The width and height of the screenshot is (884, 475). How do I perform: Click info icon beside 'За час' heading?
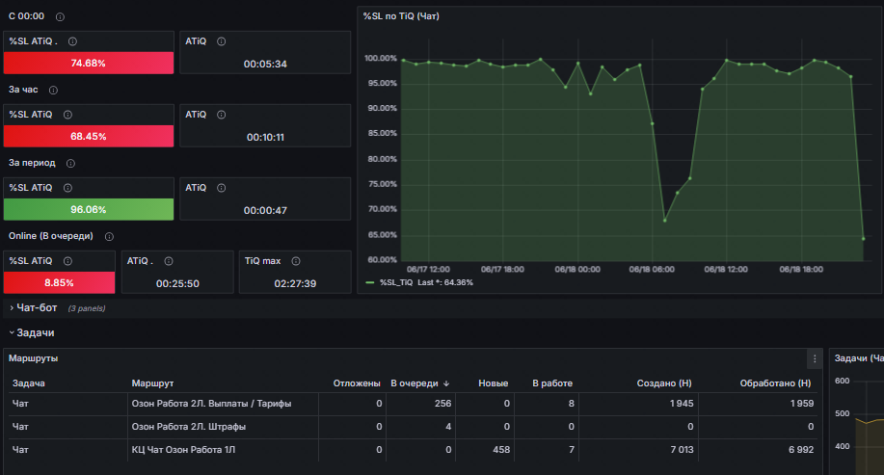click(x=53, y=91)
